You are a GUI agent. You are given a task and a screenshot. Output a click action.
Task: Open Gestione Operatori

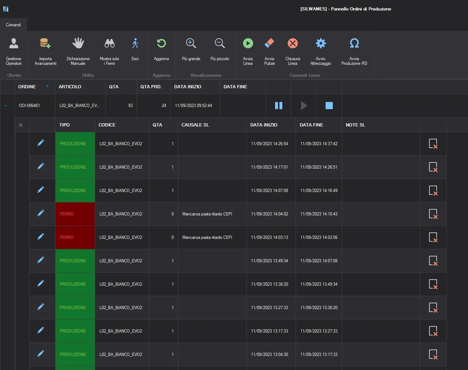coord(14,52)
